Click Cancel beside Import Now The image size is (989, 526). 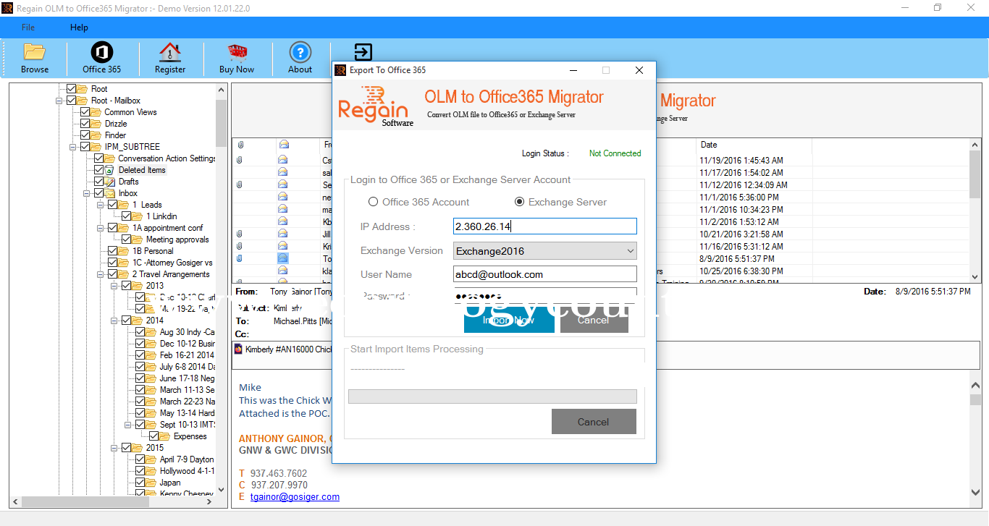[x=594, y=320]
